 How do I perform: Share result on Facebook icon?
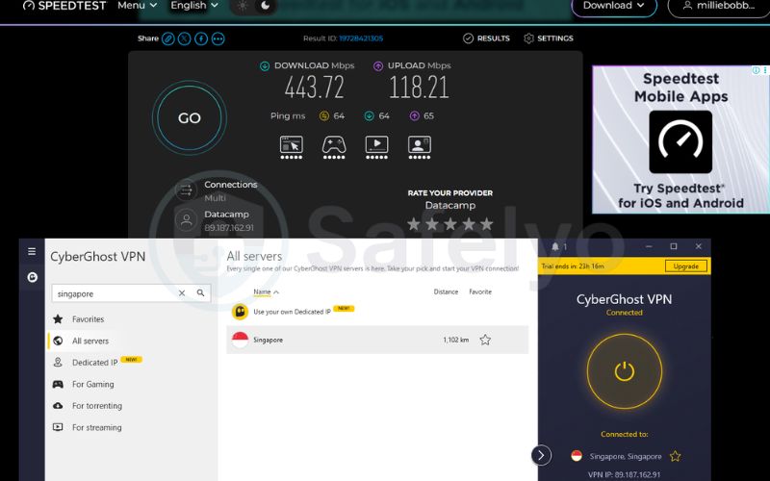pyautogui.click(x=201, y=38)
